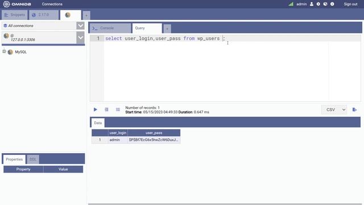
Task: Click the OmniDB logo
Action: (x=17, y=4)
